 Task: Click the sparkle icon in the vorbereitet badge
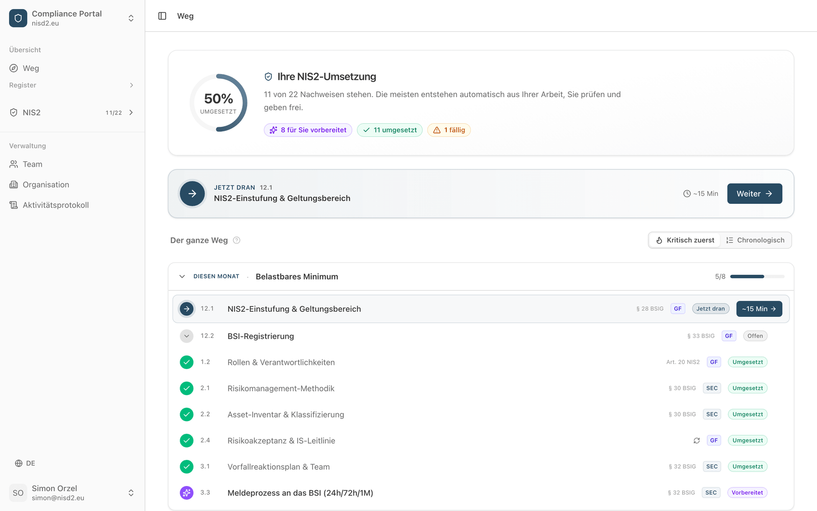coord(274,130)
